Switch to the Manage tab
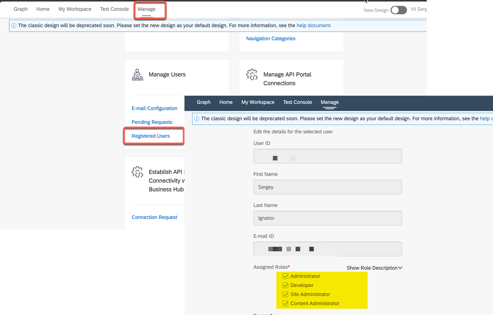The height and width of the screenshot is (315, 493). pyautogui.click(x=146, y=9)
